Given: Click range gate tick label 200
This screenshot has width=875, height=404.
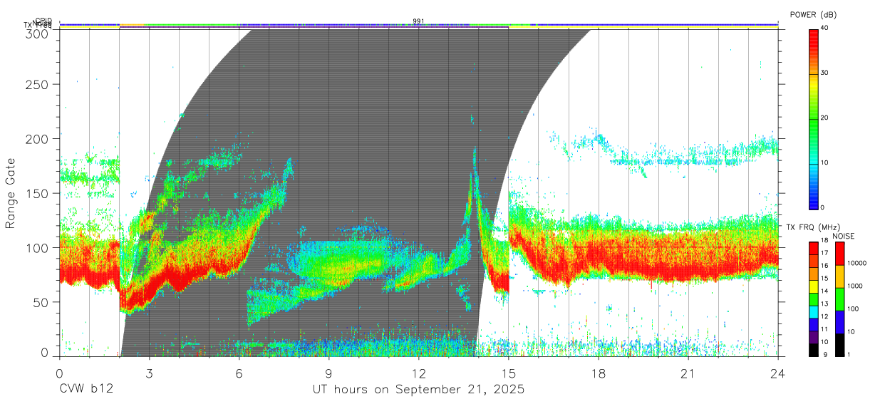Looking at the screenshot, I should pos(38,139).
